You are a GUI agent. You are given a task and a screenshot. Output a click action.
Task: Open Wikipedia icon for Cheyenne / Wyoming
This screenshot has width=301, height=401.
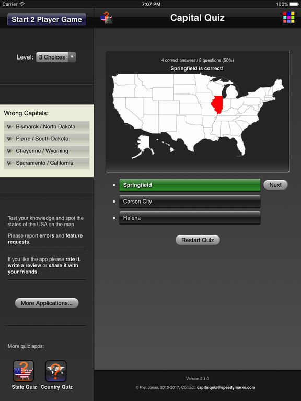pyautogui.click(x=9, y=151)
